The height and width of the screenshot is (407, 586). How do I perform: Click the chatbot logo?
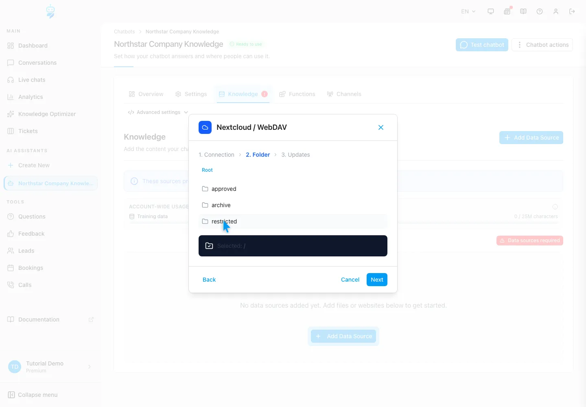[50, 12]
